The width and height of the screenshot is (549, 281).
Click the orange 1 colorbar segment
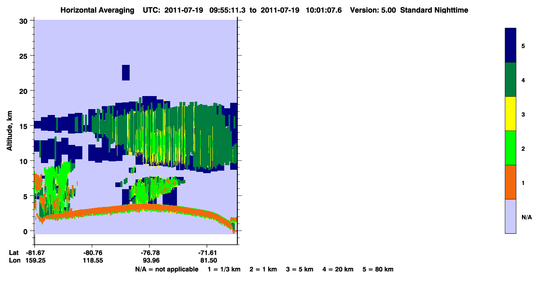511,182
